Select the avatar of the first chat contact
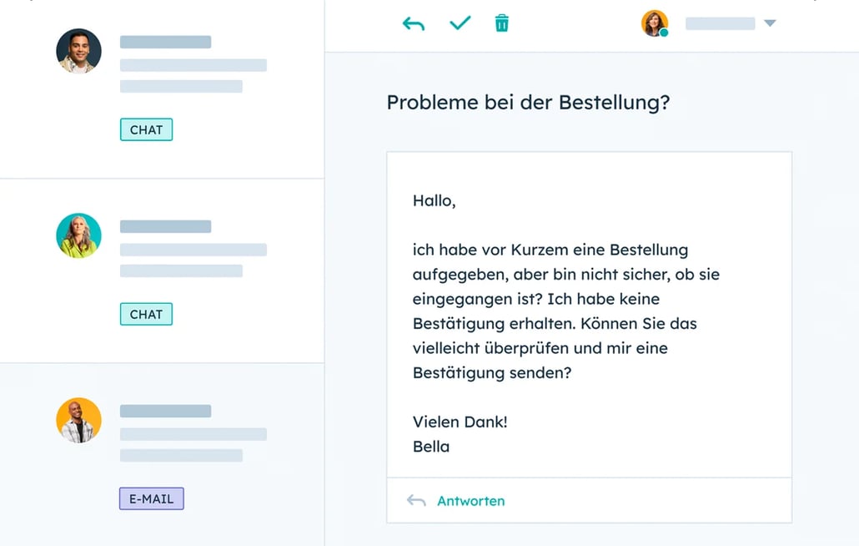This screenshot has width=859, height=546. [78, 51]
